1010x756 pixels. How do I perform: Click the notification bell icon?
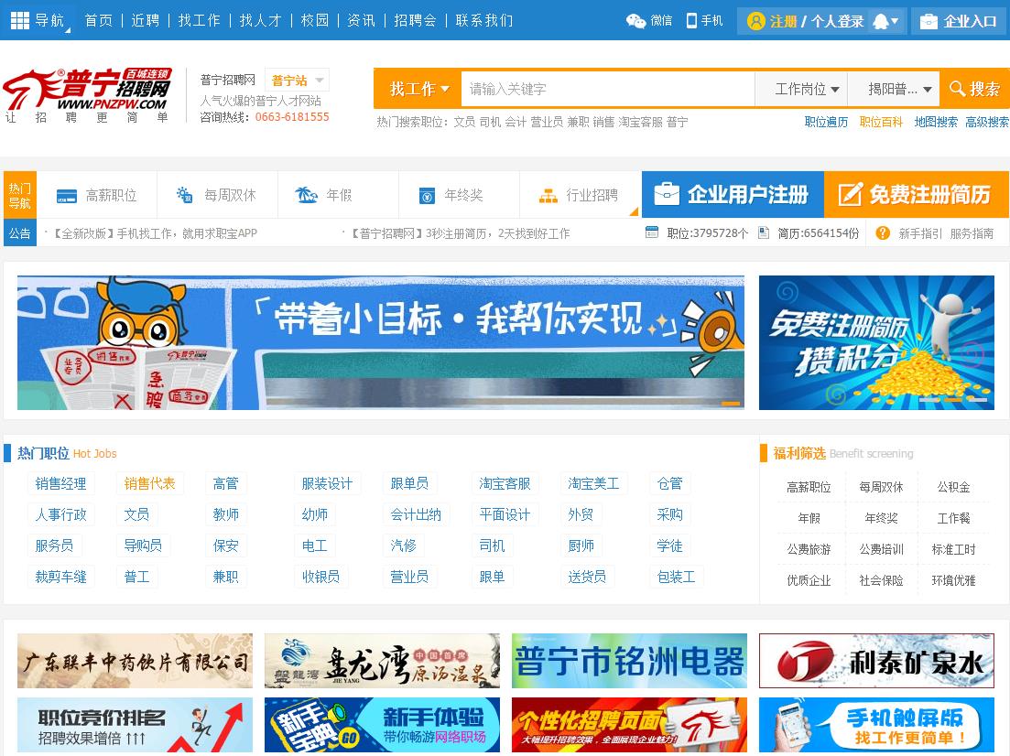880,21
